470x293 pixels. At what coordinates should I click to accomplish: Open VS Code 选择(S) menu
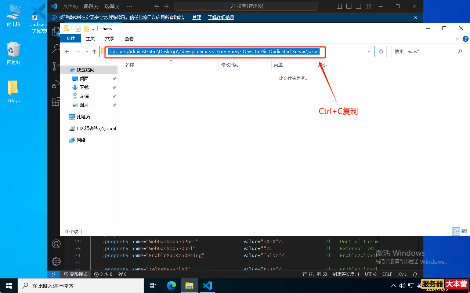(x=112, y=6)
